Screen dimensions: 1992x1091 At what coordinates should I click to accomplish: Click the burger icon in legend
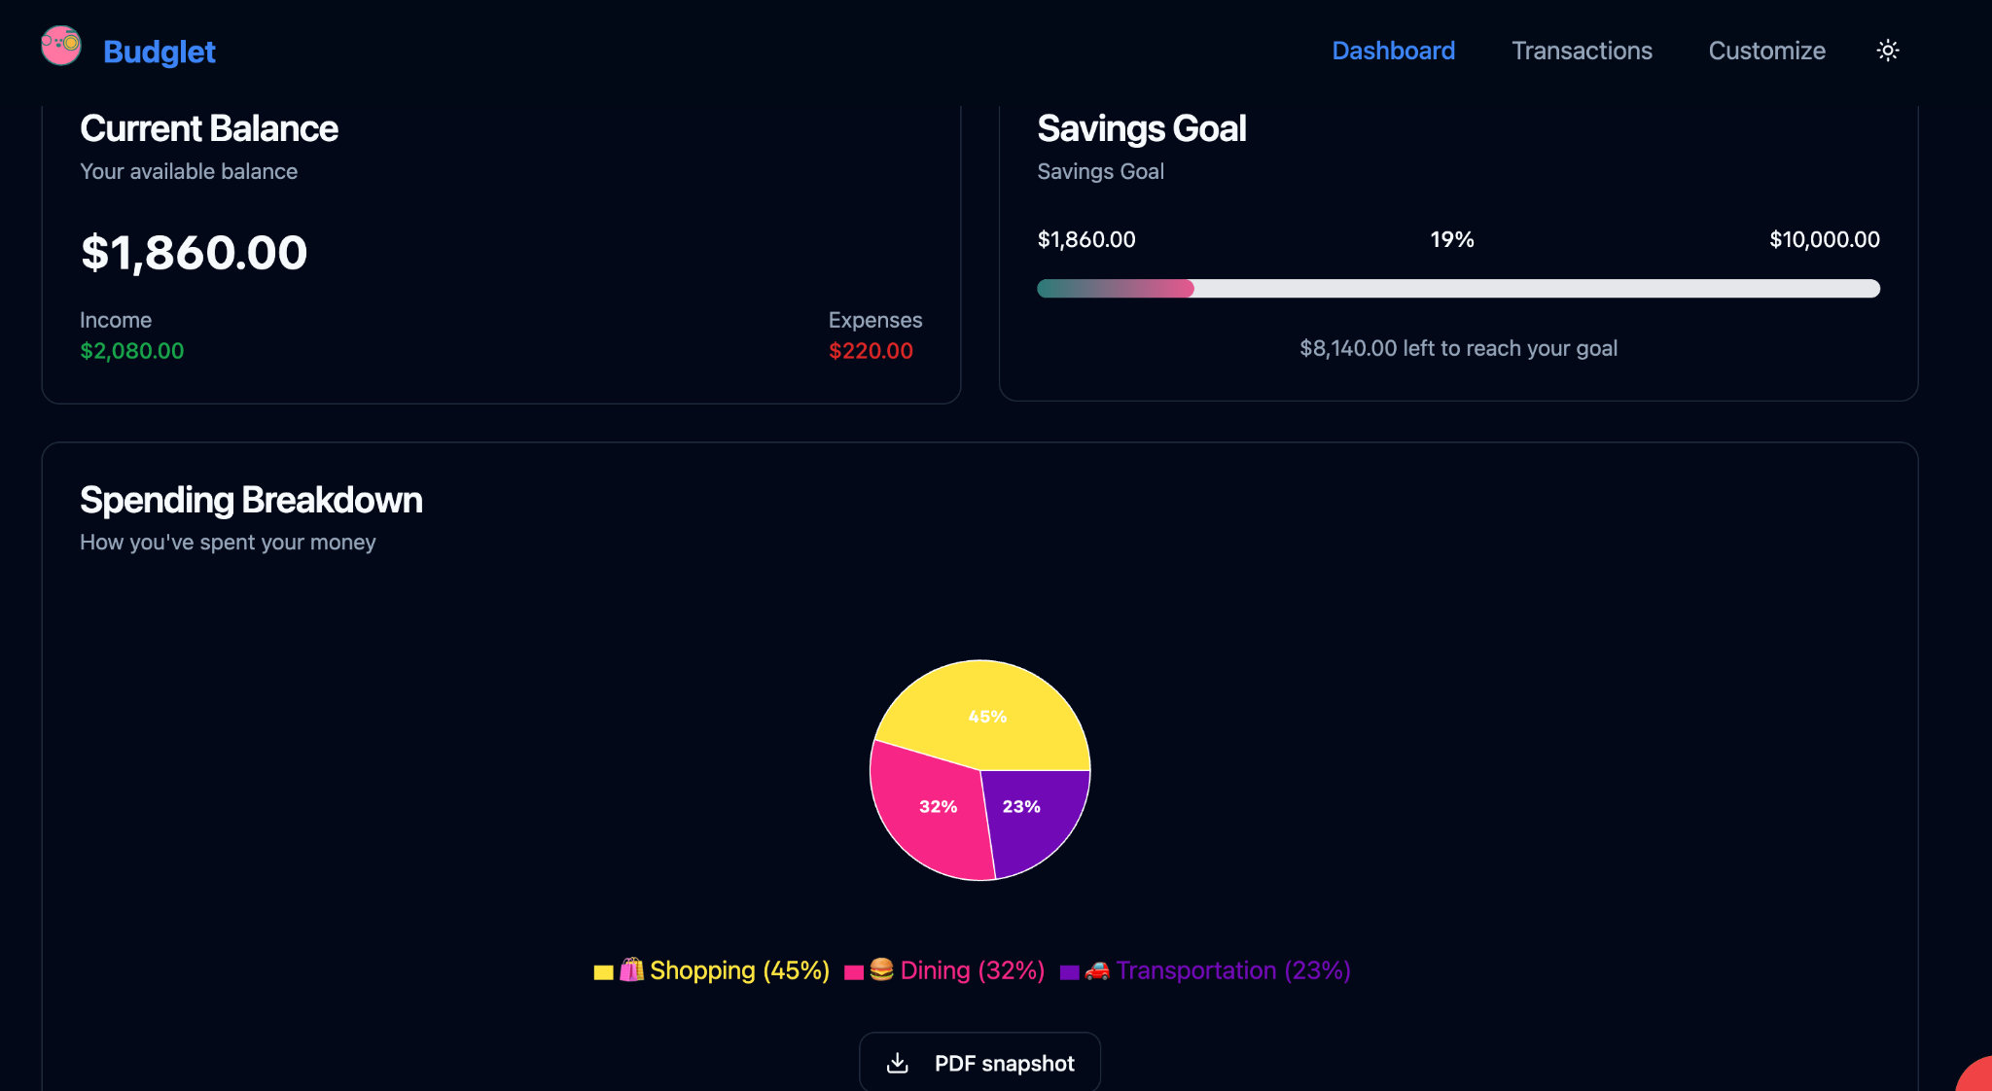881,969
